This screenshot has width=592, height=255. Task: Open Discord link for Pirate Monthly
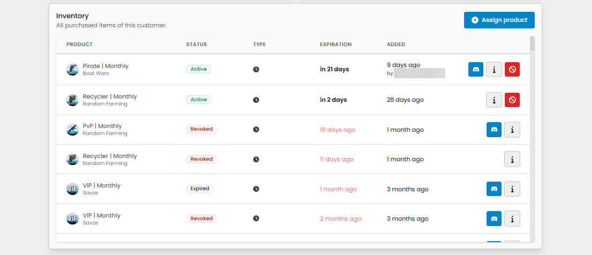coord(475,70)
